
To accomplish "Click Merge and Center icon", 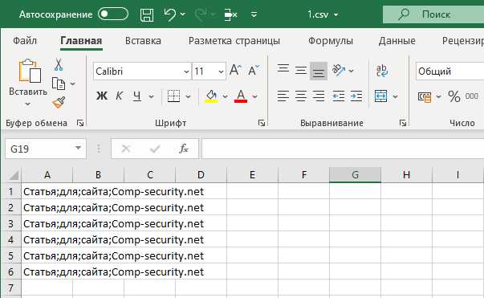I will tap(381, 96).
